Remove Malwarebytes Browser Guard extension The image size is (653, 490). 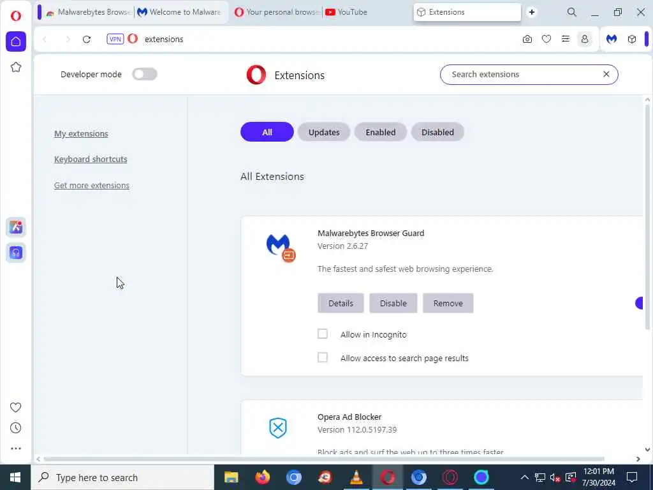[x=448, y=303]
